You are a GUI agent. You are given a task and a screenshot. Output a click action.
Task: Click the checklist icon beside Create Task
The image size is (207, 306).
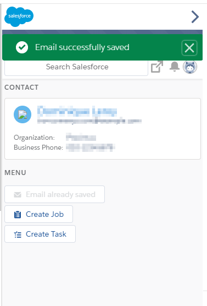[18, 234]
